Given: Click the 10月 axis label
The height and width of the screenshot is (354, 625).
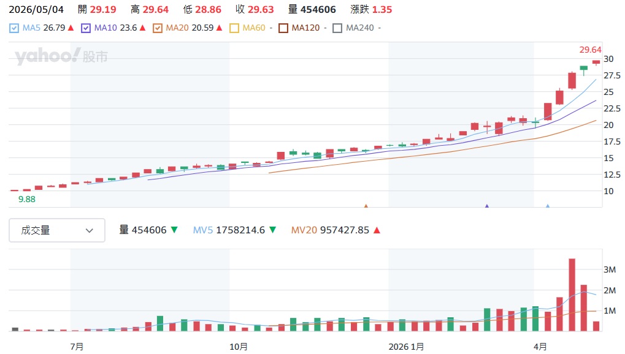Looking at the screenshot, I should (x=239, y=347).
